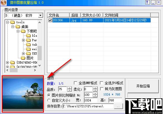Decrease the 柔化 value with down arrow
Viewport: 163px width, 114px height.
[95, 90]
